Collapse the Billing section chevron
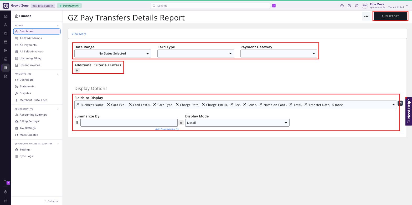 click(58, 26)
